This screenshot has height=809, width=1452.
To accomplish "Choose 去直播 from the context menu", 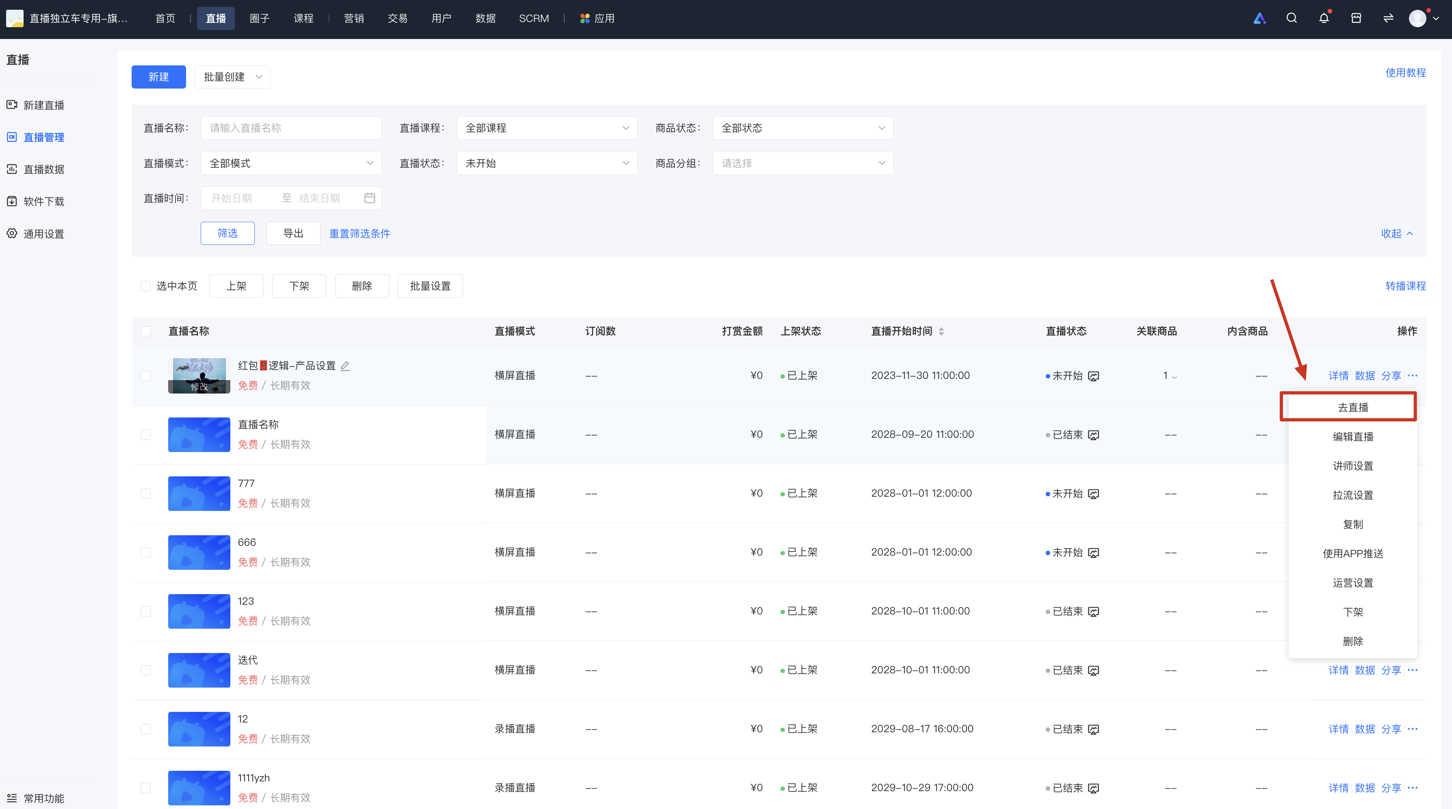I will pos(1352,407).
